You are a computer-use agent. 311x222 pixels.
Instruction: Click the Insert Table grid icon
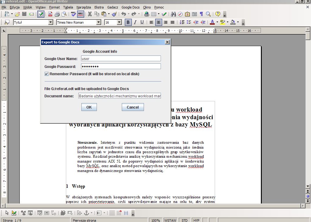point(154,14)
